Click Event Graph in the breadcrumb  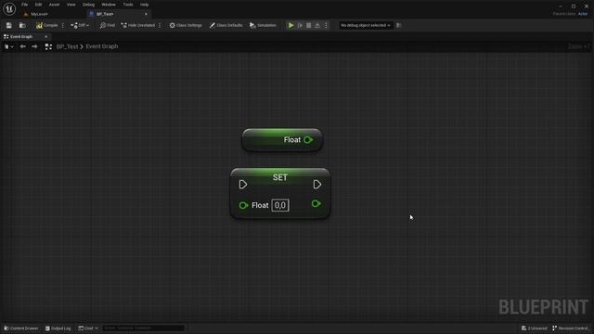point(101,46)
